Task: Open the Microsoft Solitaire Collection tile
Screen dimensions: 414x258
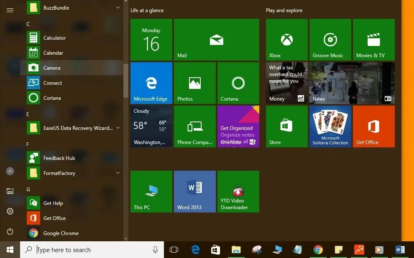Action: [330, 126]
